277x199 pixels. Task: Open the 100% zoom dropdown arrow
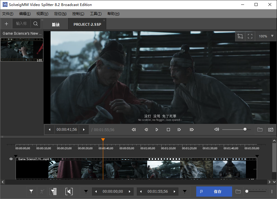point(272,36)
